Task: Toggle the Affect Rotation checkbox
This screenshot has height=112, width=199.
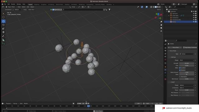Action: coord(180,70)
